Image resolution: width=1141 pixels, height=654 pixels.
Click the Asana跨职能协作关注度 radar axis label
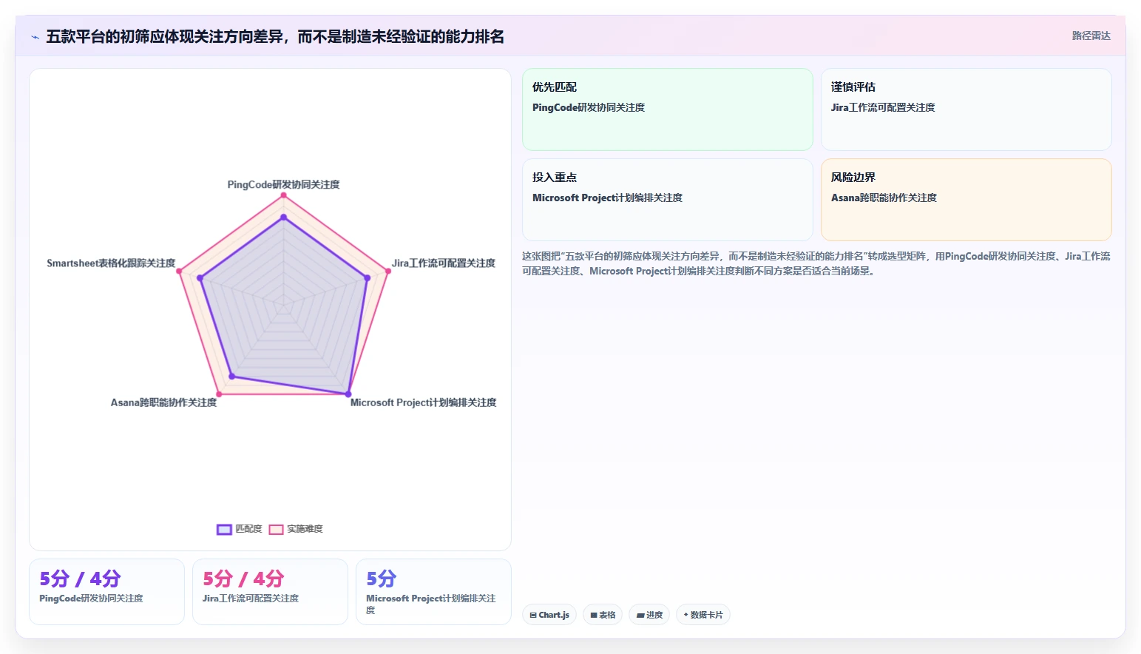(163, 402)
